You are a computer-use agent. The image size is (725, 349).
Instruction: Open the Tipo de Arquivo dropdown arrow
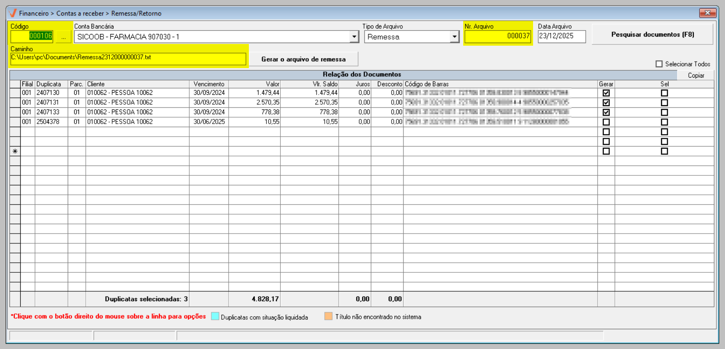[x=454, y=37]
